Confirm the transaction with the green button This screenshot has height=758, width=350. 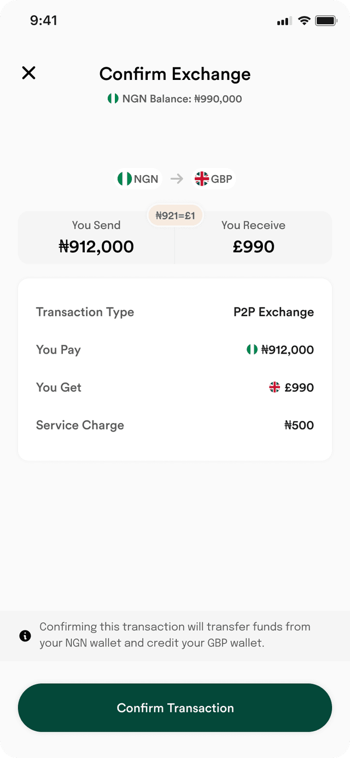[x=175, y=708]
